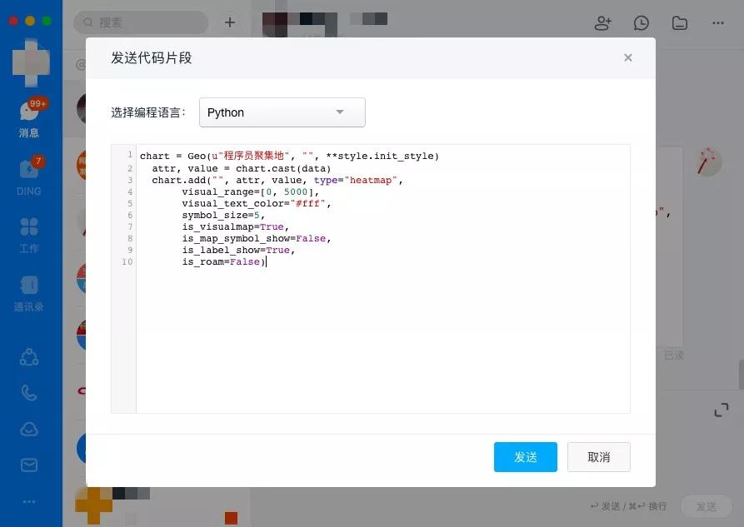Cancel the dialog with the 取消 button
The width and height of the screenshot is (744, 527).
pos(598,456)
